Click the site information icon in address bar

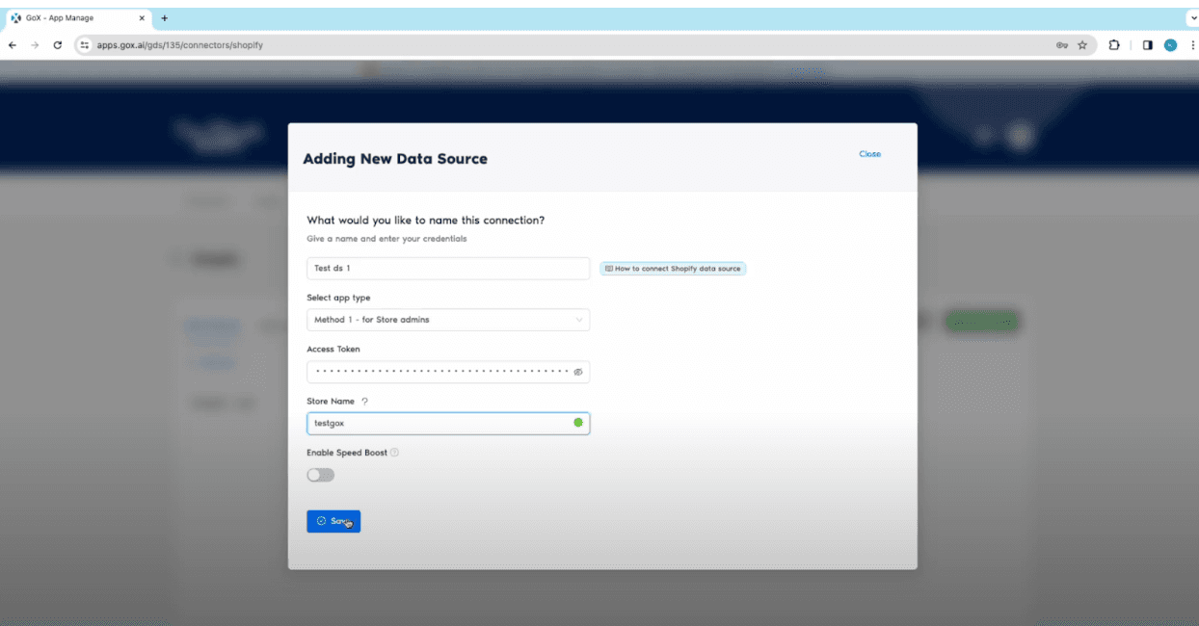85,45
